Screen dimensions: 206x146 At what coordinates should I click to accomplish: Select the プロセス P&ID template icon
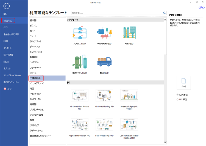point(79,33)
